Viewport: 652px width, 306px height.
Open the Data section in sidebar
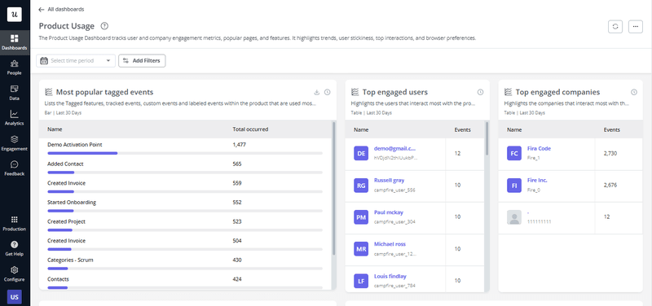coord(15,93)
